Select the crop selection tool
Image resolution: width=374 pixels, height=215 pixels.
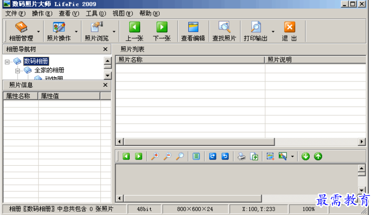point(270,156)
